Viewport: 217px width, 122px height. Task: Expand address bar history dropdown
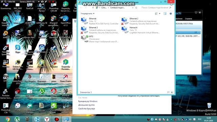point(133,8)
